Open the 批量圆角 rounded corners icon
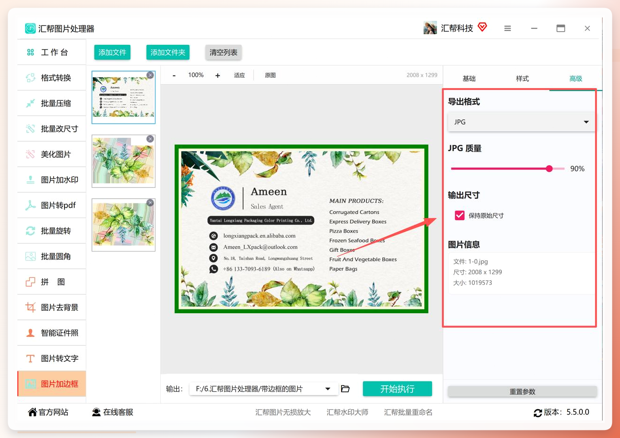 point(31,256)
